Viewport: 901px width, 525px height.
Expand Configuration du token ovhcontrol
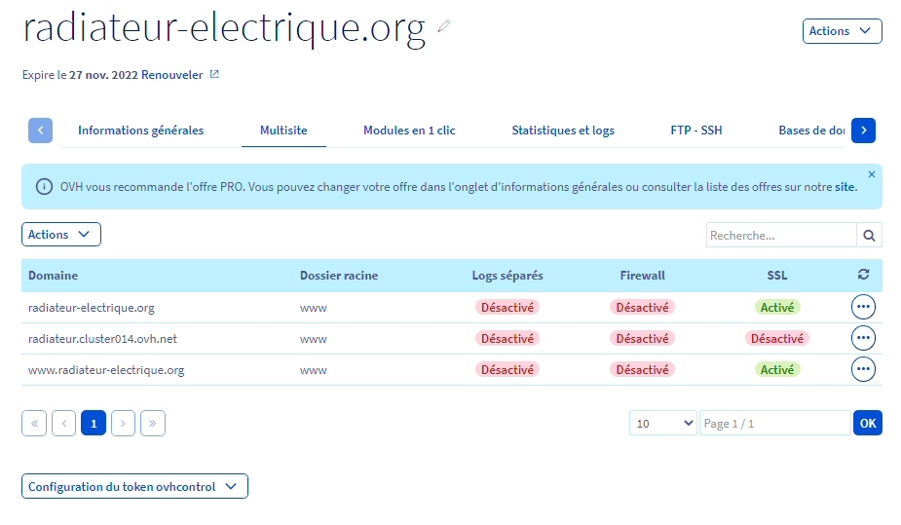coord(134,486)
